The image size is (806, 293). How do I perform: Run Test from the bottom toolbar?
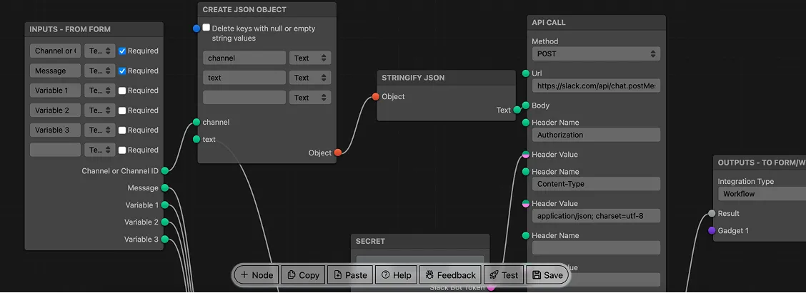pyautogui.click(x=504, y=275)
